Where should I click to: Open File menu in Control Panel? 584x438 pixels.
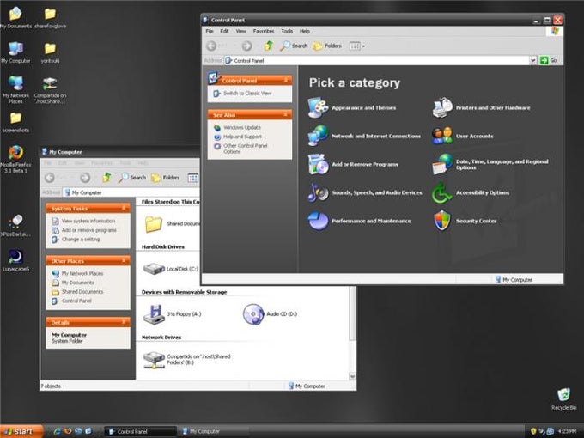210,31
